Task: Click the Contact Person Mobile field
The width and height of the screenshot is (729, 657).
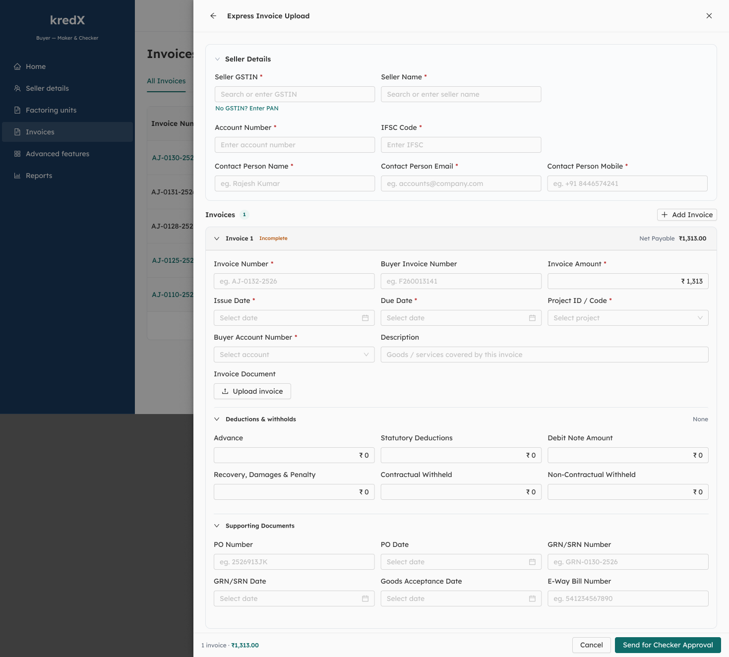Action: tap(627, 183)
